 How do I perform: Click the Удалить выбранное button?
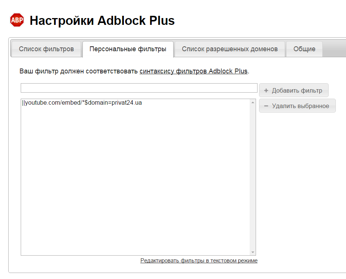[x=297, y=106]
